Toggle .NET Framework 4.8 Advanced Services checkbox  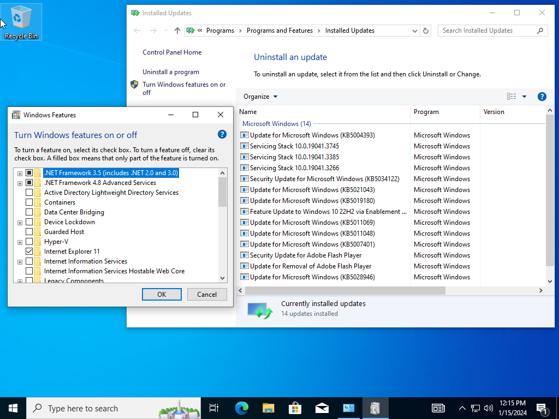tap(29, 183)
